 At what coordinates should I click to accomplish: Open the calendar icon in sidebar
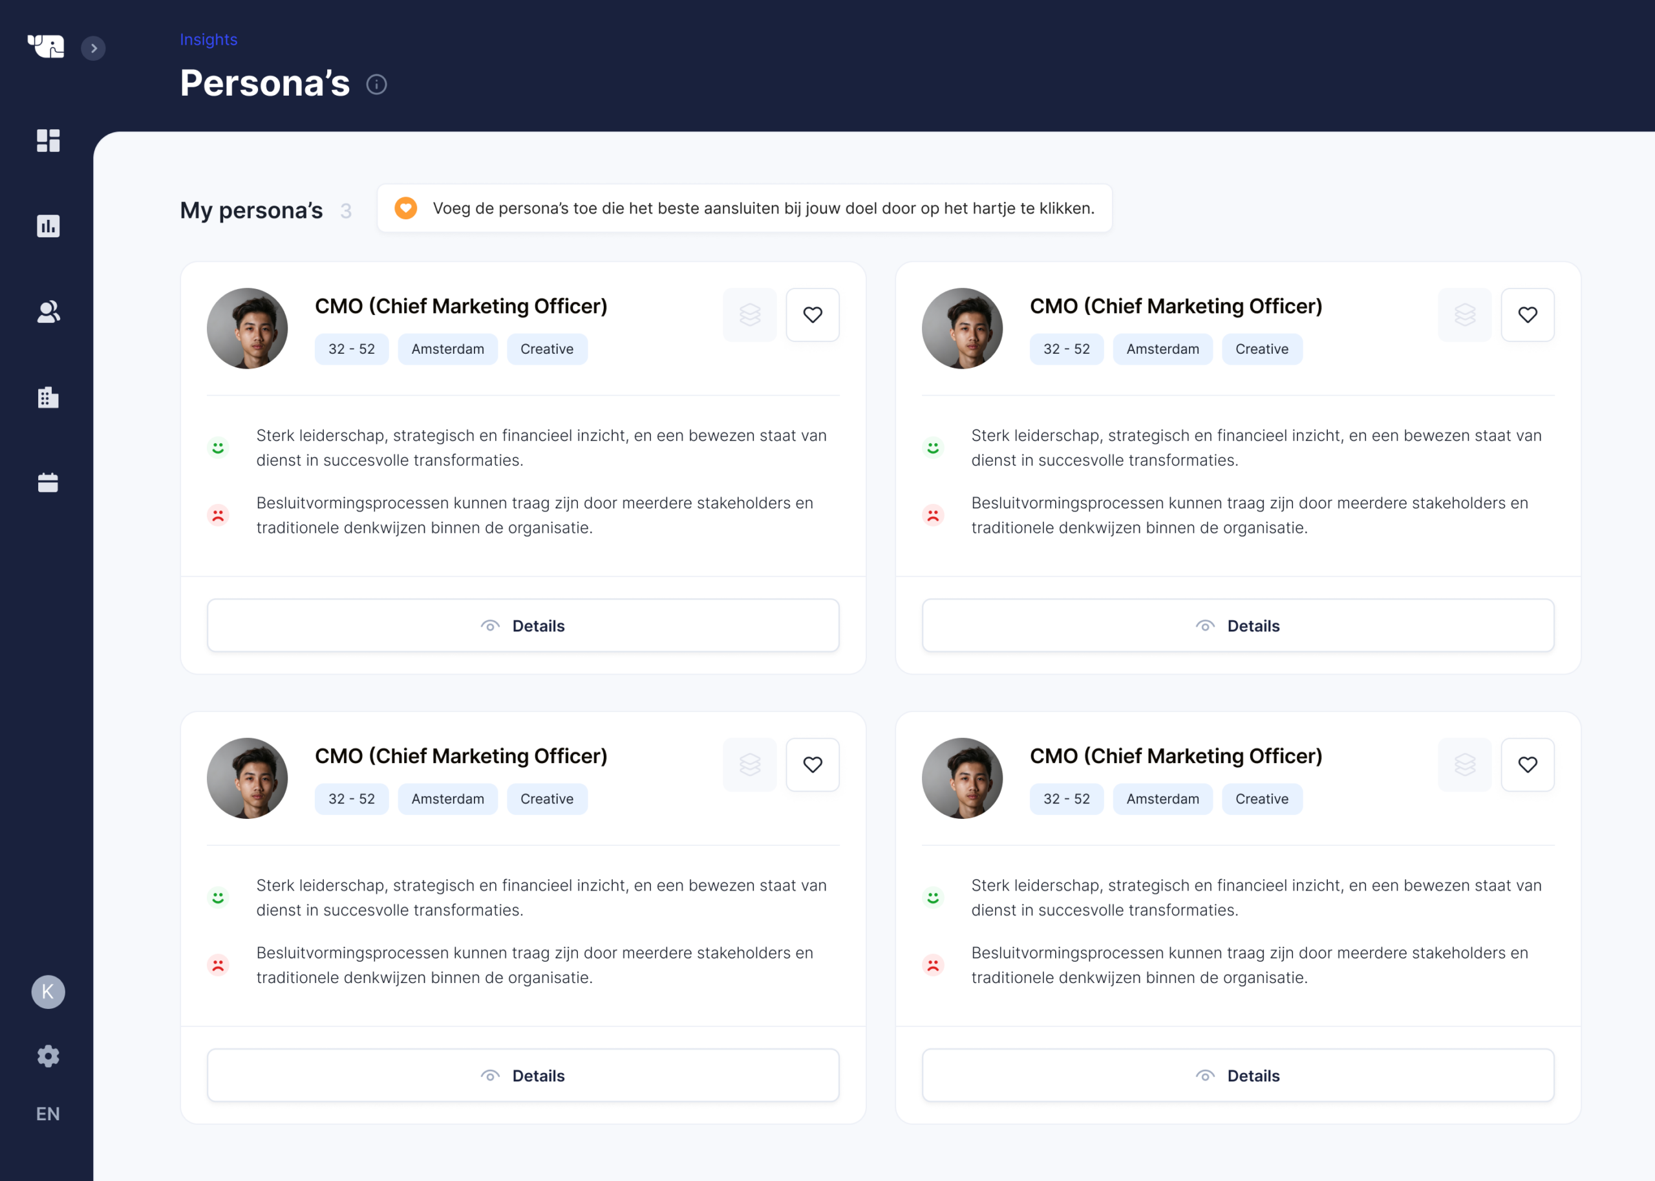coord(48,483)
